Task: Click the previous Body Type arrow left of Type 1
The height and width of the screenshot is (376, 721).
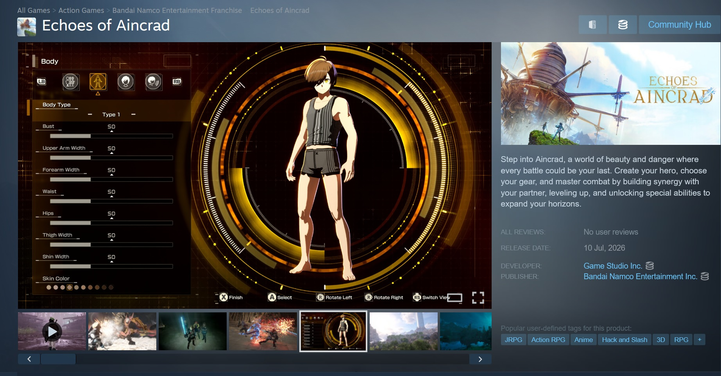Action: [90, 114]
